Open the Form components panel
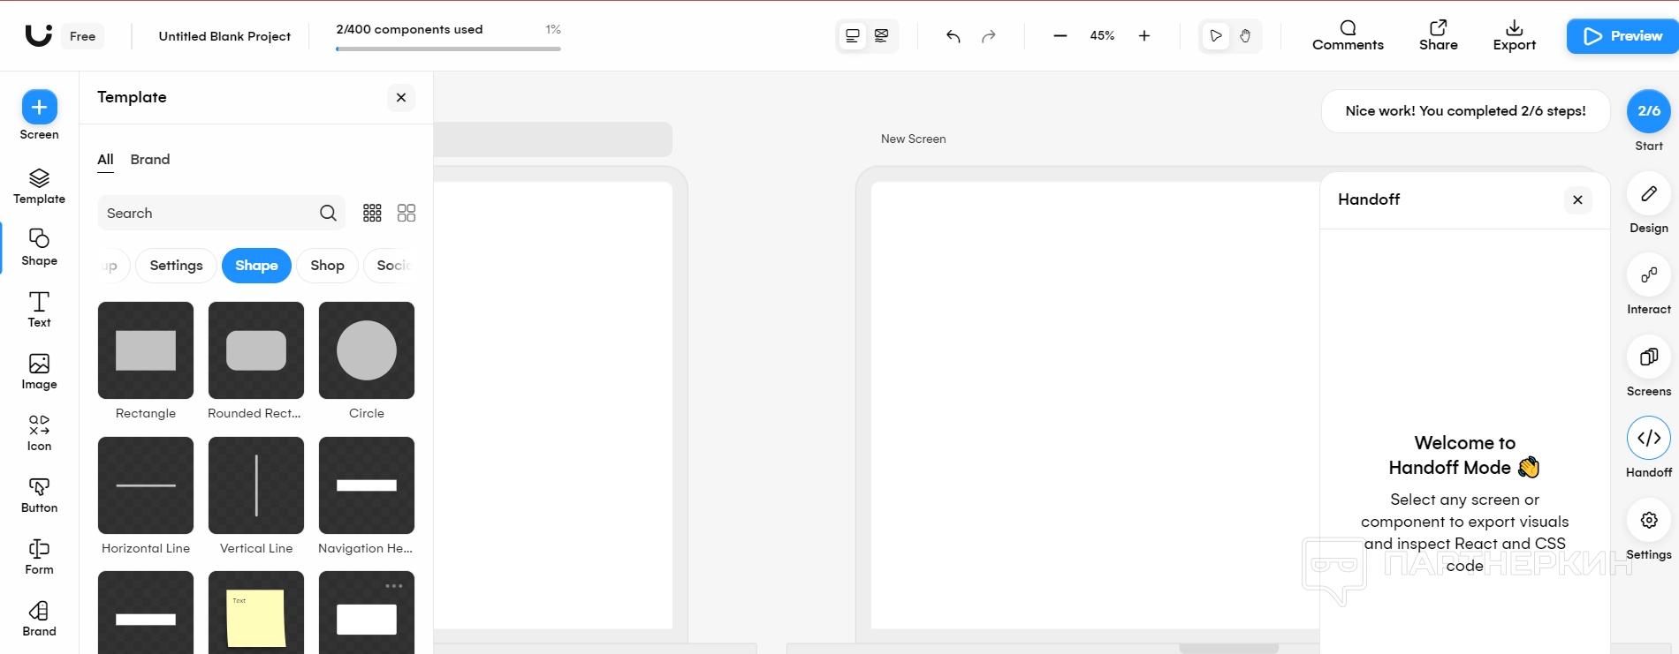 39,556
